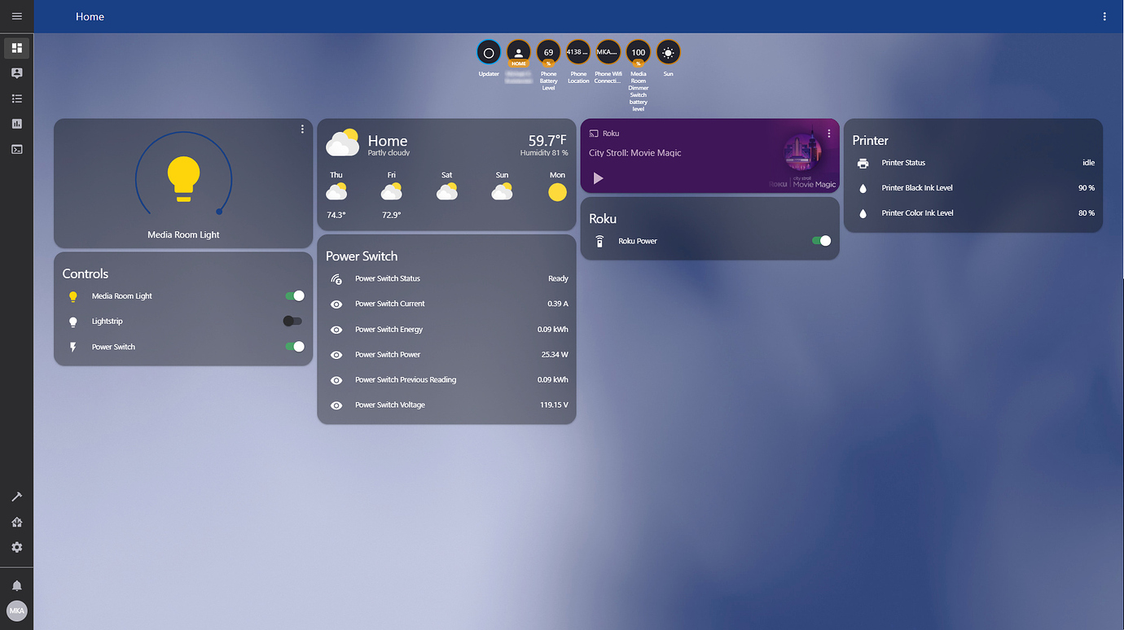Open the Roku media player options menu

(x=828, y=133)
